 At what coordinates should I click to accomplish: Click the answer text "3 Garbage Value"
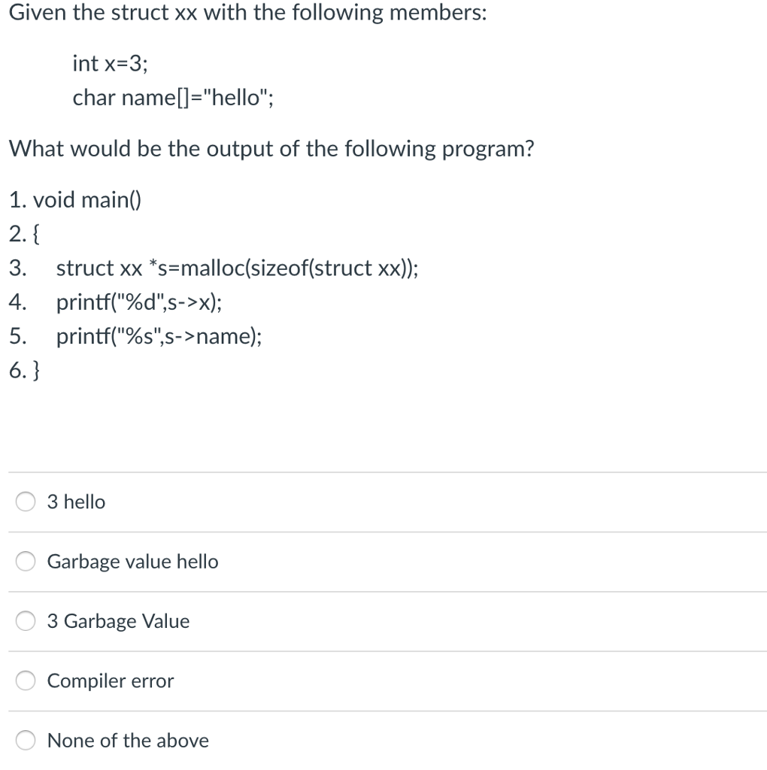tap(119, 620)
